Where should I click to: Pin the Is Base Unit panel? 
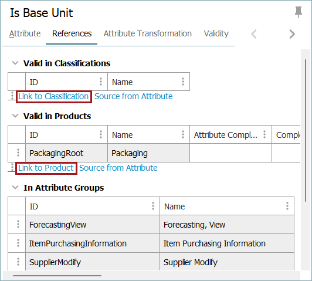tap(299, 12)
